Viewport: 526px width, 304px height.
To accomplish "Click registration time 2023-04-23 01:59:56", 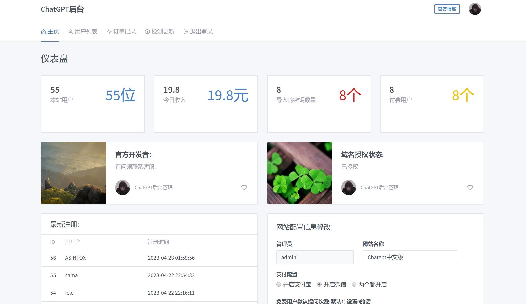I will [x=171, y=258].
